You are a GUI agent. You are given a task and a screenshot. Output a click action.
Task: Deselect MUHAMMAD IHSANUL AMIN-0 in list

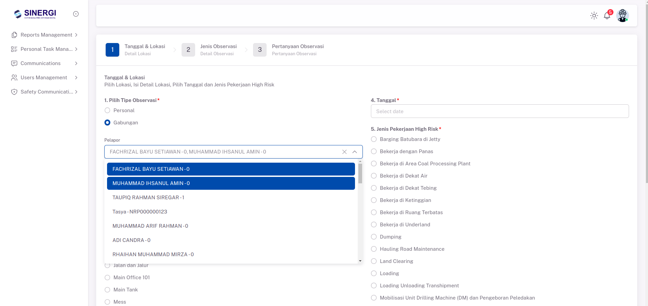231,183
